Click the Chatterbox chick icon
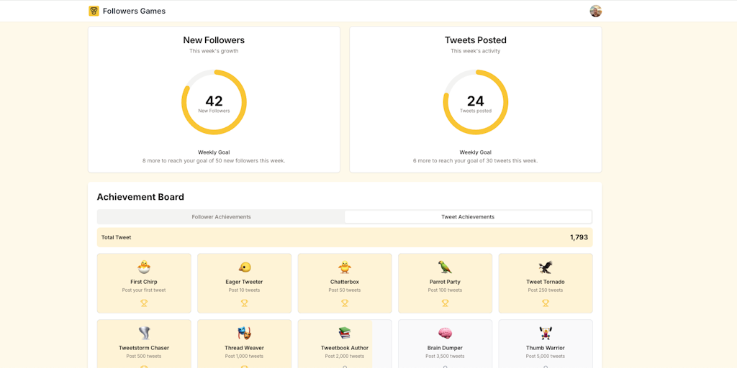 [x=345, y=267]
